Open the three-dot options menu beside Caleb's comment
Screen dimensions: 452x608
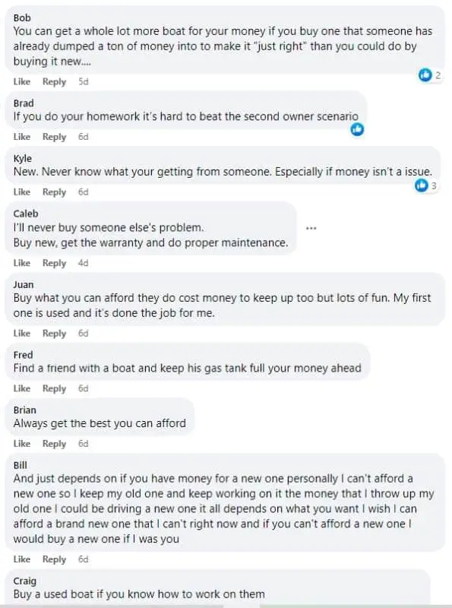click(311, 228)
